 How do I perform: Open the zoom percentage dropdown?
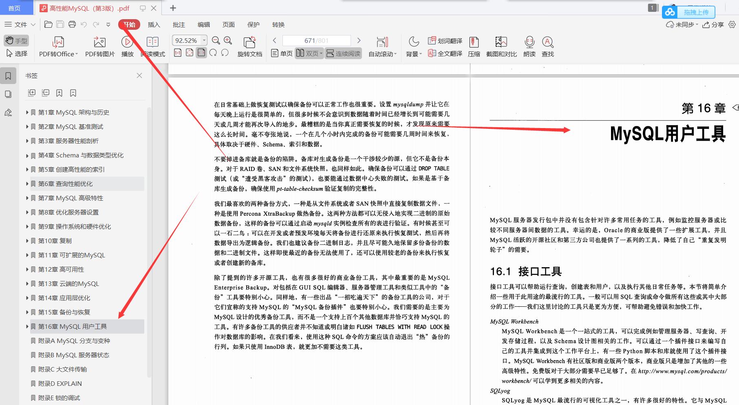point(203,40)
